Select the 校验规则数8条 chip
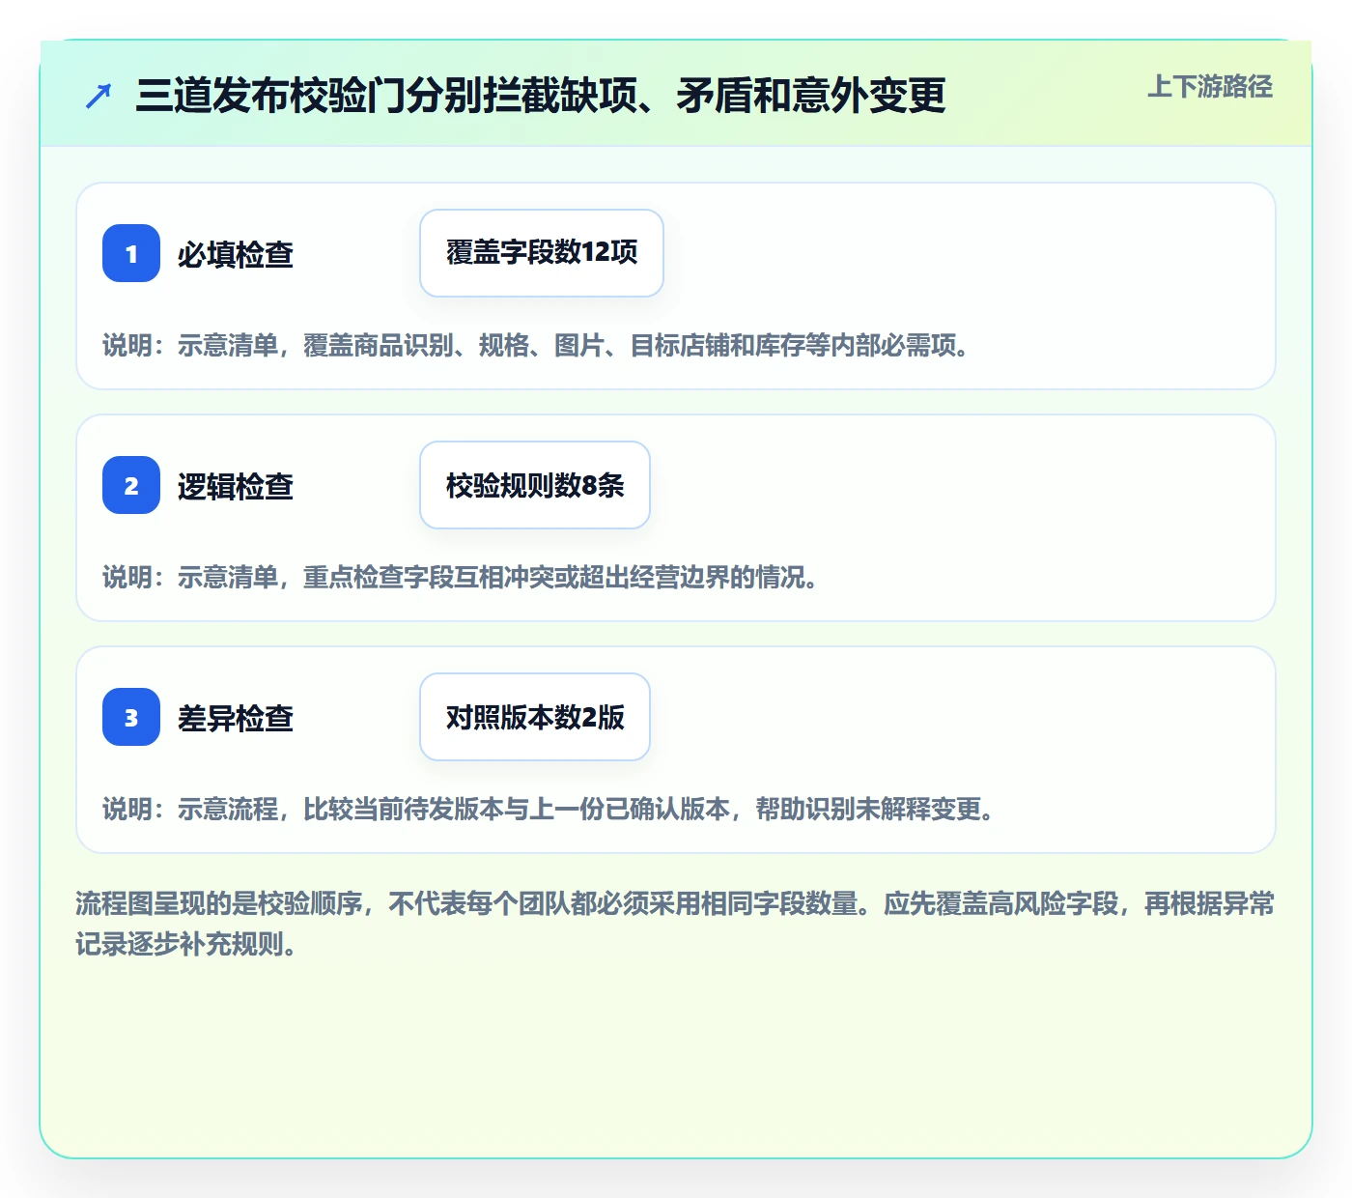Image resolution: width=1352 pixels, height=1198 pixels. [x=535, y=485]
